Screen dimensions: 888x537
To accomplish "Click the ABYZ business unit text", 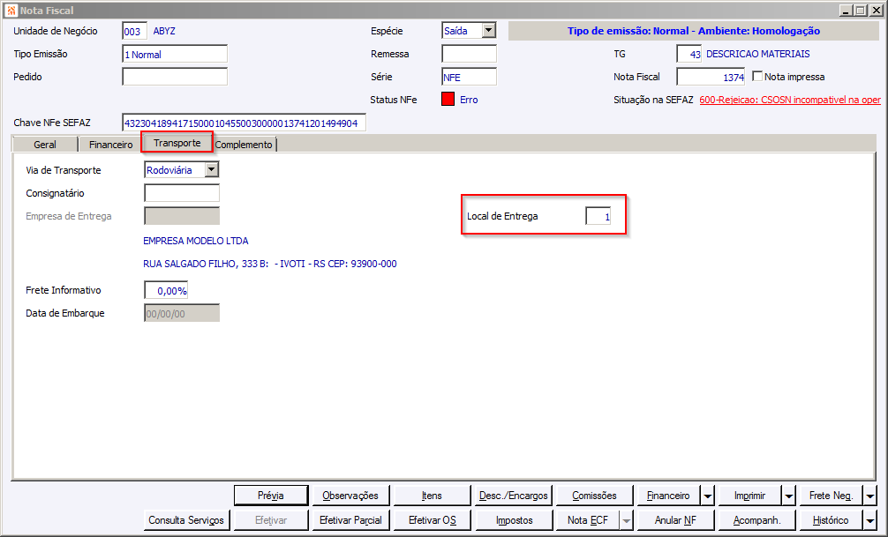I will (164, 31).
